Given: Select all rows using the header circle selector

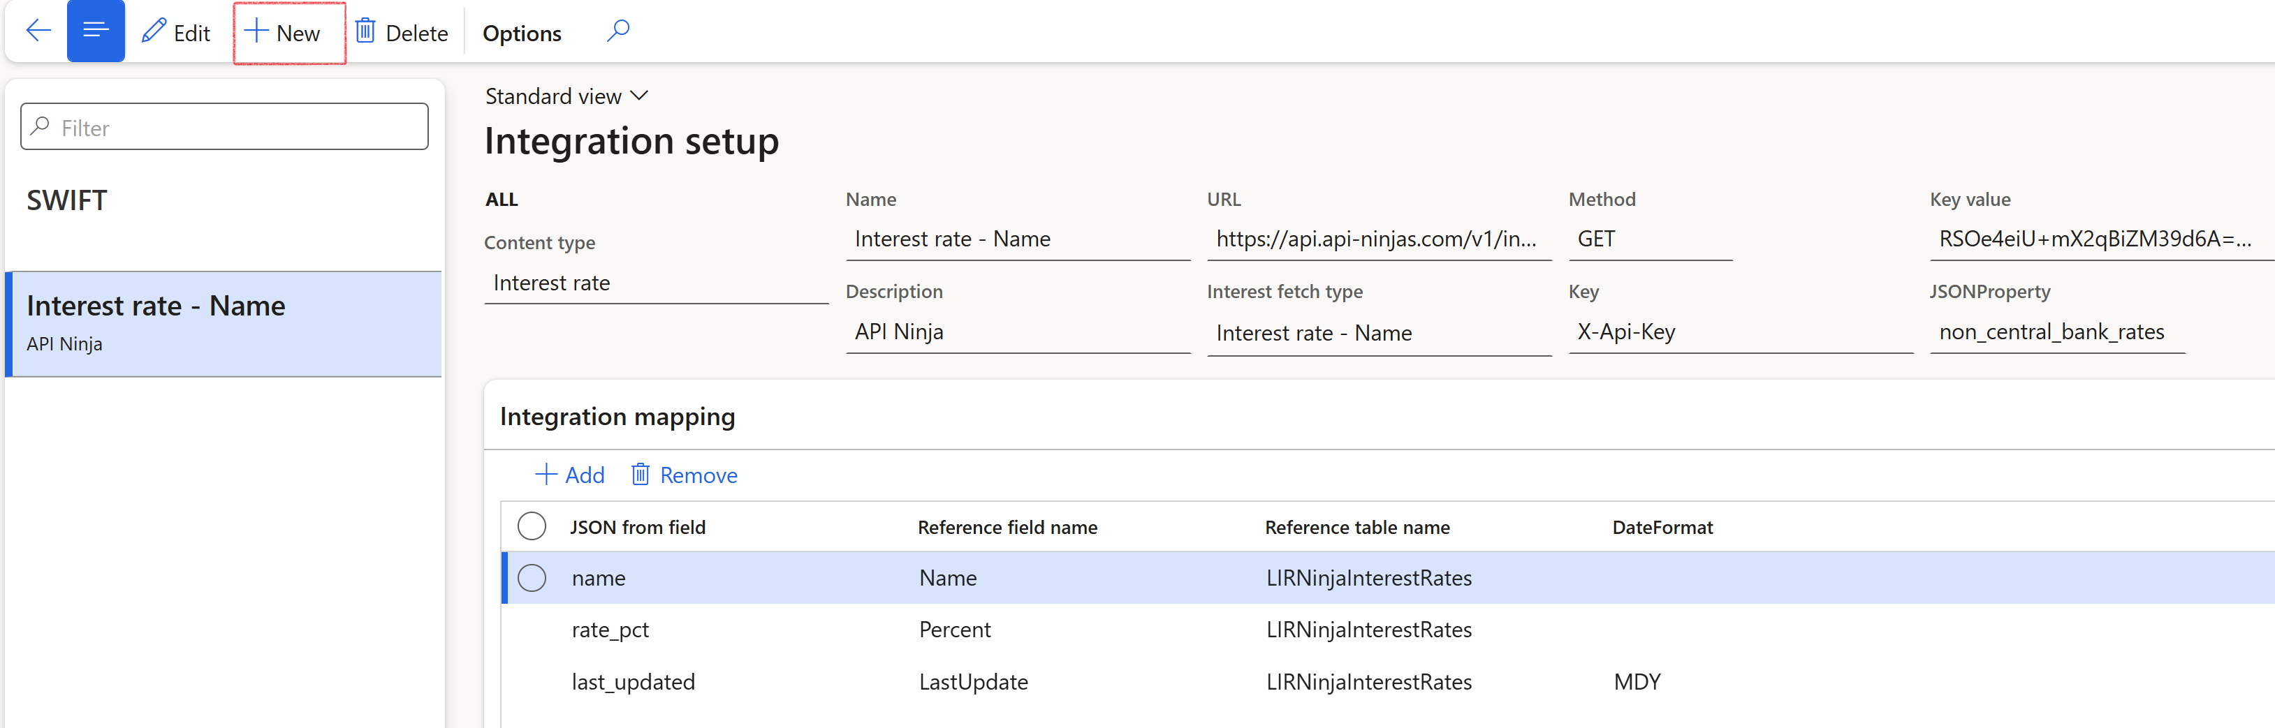Looking at the screenshot, I should point(532,525).
